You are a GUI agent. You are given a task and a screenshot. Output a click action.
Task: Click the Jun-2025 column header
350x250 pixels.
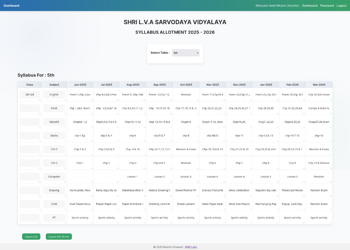click(x=80, y=85)
